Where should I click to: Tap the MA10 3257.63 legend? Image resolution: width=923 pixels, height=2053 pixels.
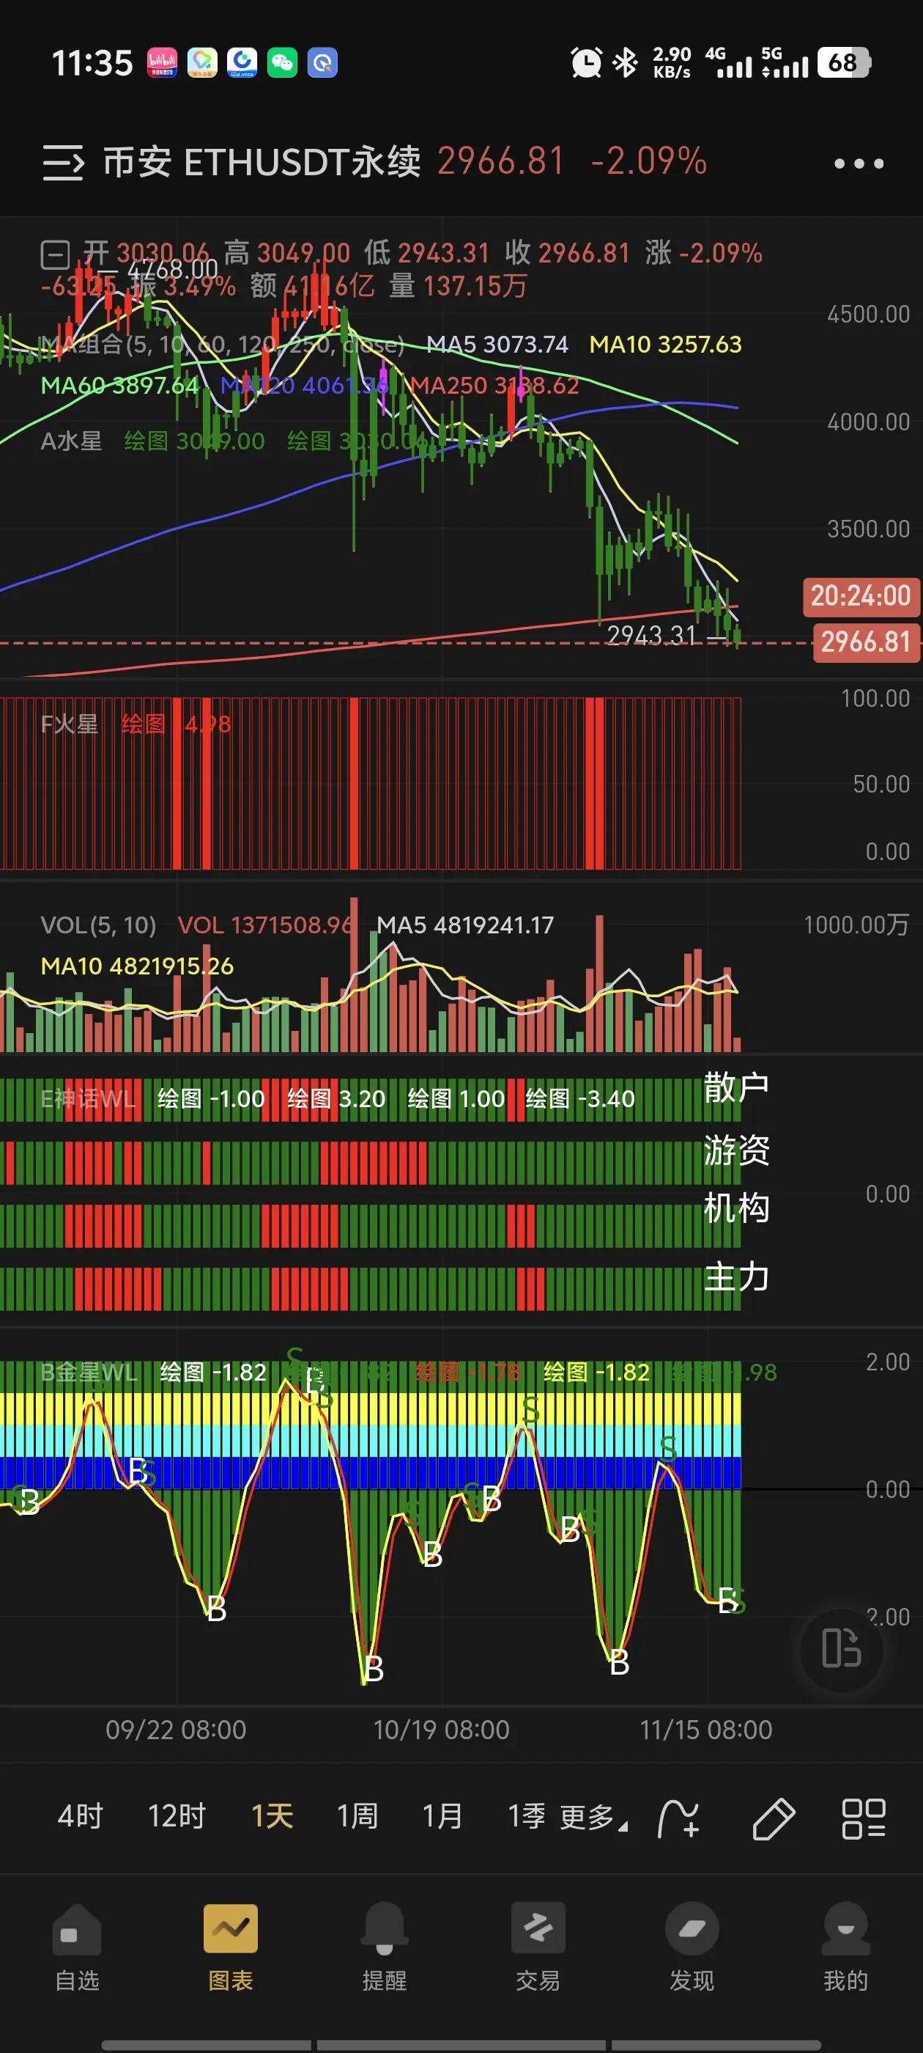tap(665, 345)
